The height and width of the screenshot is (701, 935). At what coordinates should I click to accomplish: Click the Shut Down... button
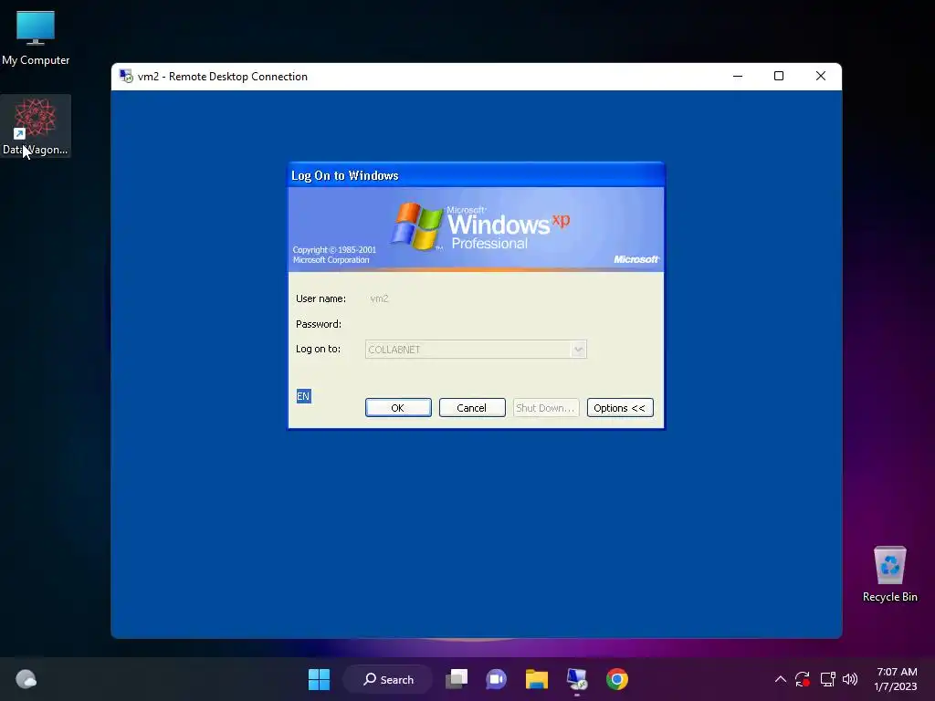point(546,408)
